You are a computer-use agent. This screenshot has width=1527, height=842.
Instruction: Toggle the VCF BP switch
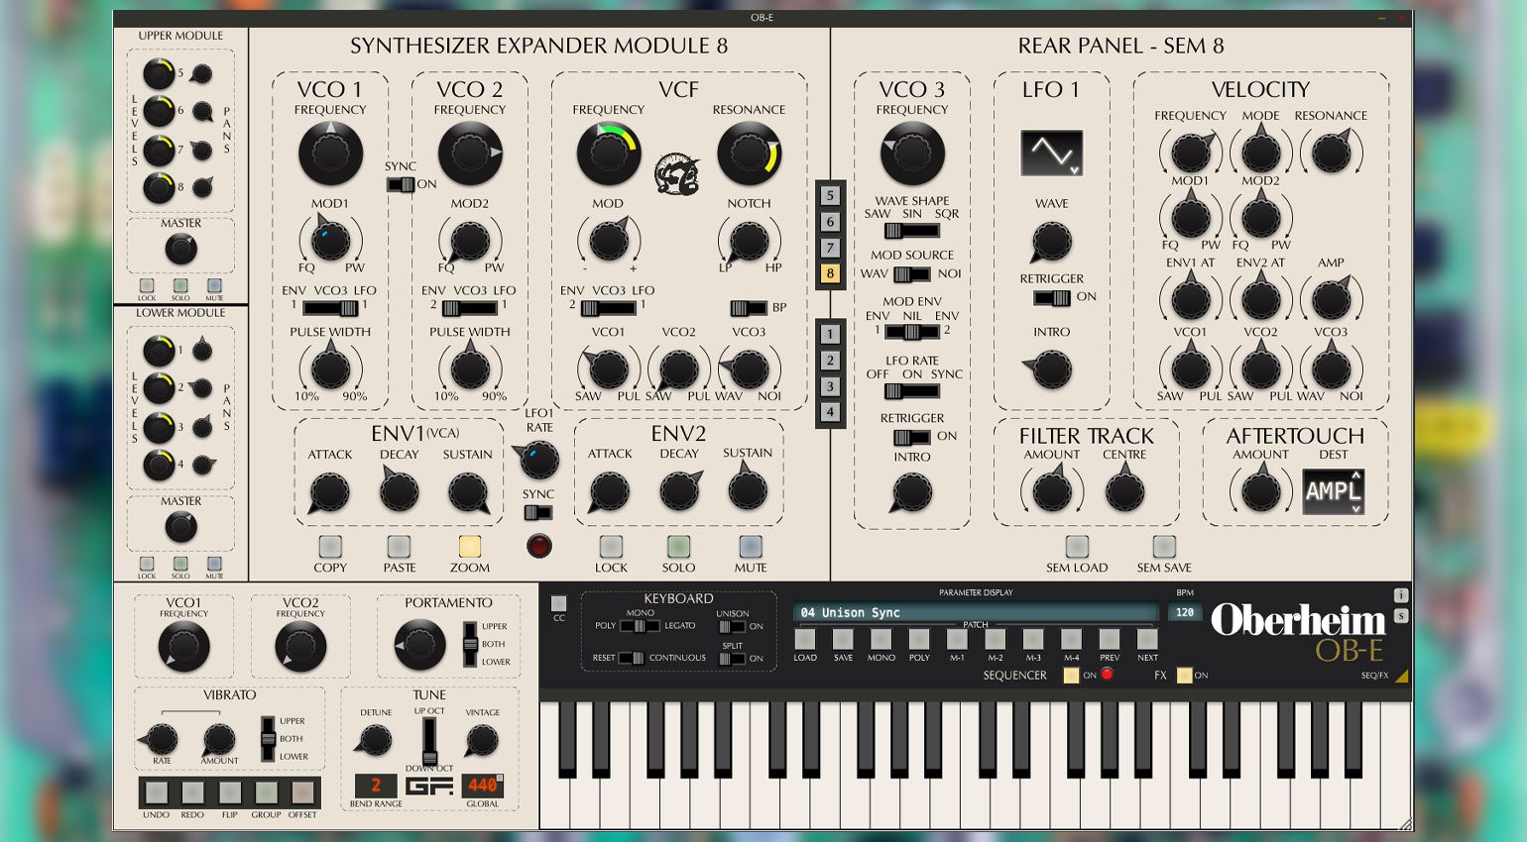pos(749,308)
